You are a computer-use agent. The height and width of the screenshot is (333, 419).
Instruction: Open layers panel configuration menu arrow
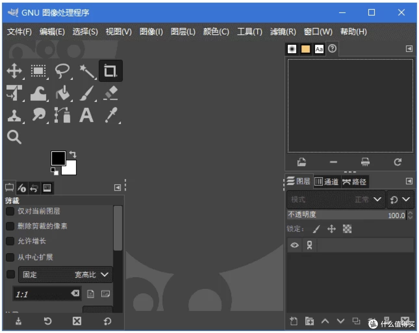(x=409, y=181)
